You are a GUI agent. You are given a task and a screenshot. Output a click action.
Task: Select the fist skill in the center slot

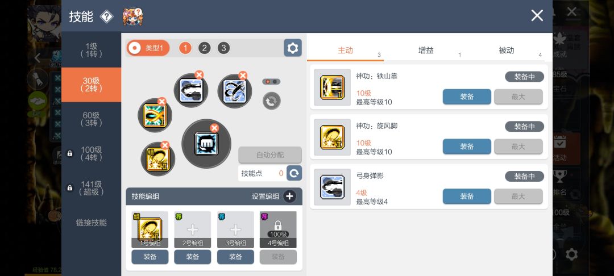206,144
